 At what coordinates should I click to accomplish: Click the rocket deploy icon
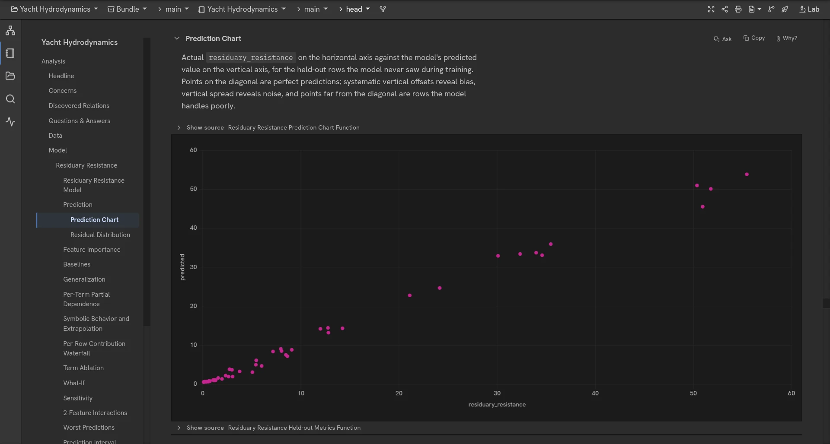pyautogui.click(x=785, y=9)
